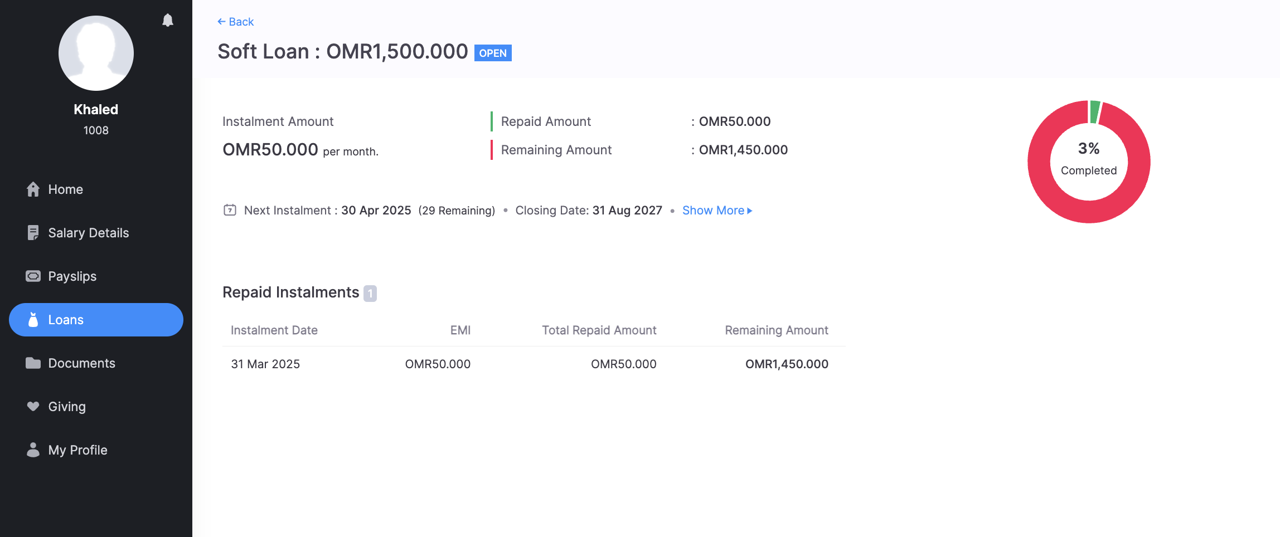The width and height of the screenshot is (1280, 537).
Task: Click the calendar icon beside Next Instalment
Action: (x=230, y=210)
